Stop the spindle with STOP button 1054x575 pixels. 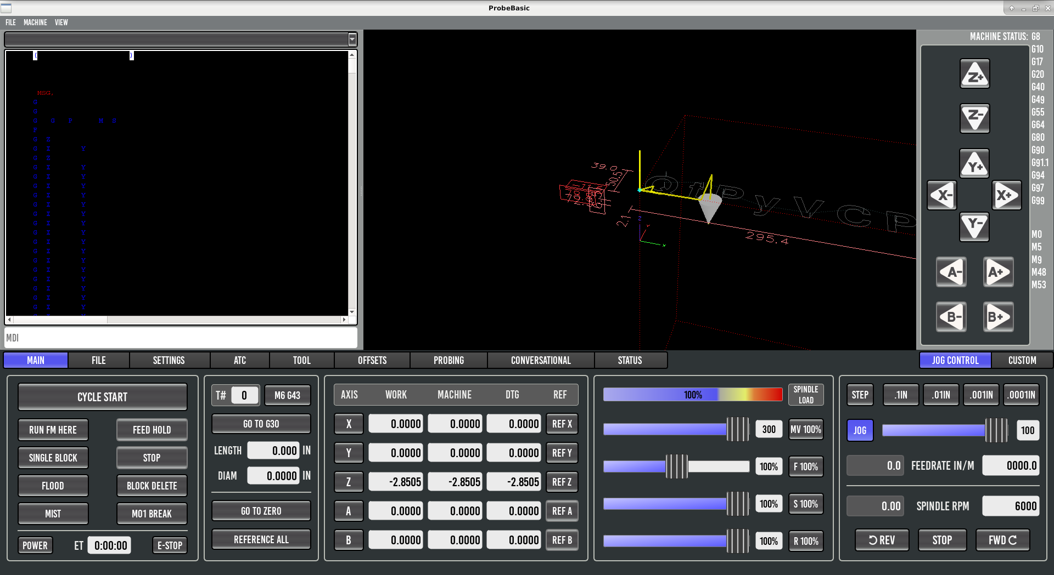[x=942, y=540]
